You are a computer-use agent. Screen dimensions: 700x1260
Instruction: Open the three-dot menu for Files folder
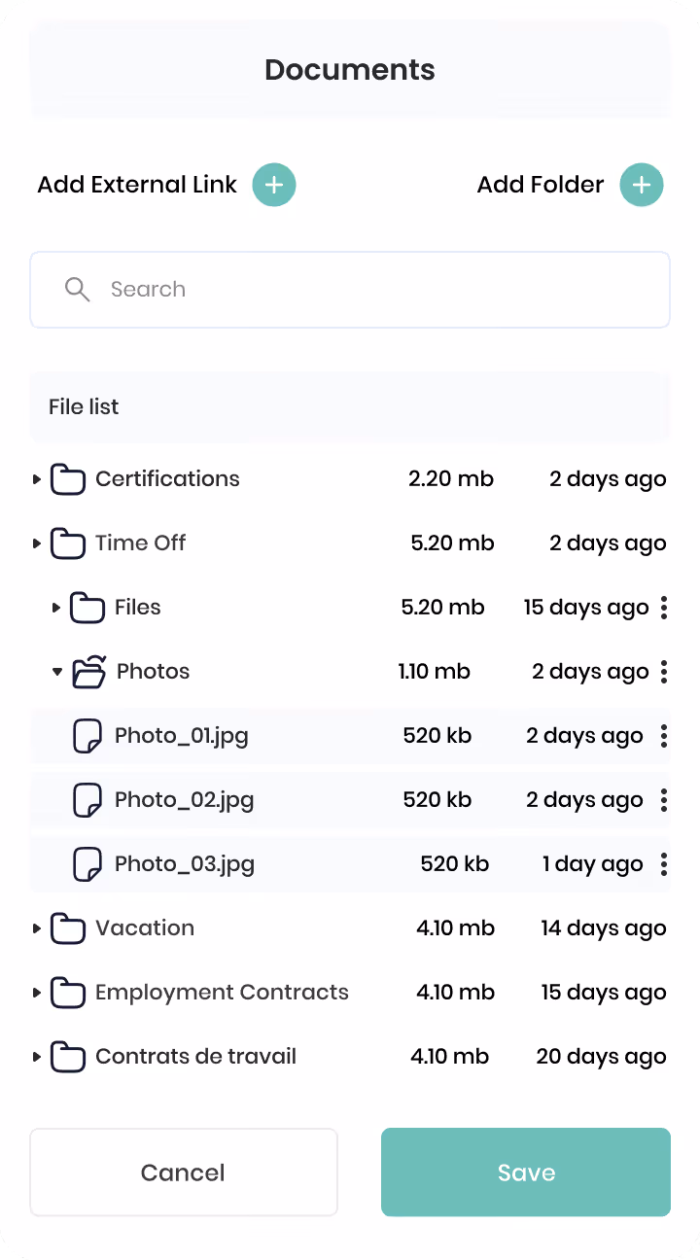[x=664, y=608]
